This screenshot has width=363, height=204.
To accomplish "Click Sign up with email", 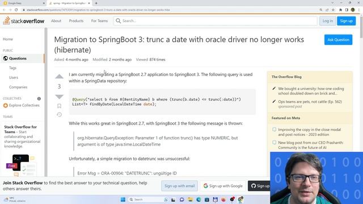I will [x=179, y=186].
